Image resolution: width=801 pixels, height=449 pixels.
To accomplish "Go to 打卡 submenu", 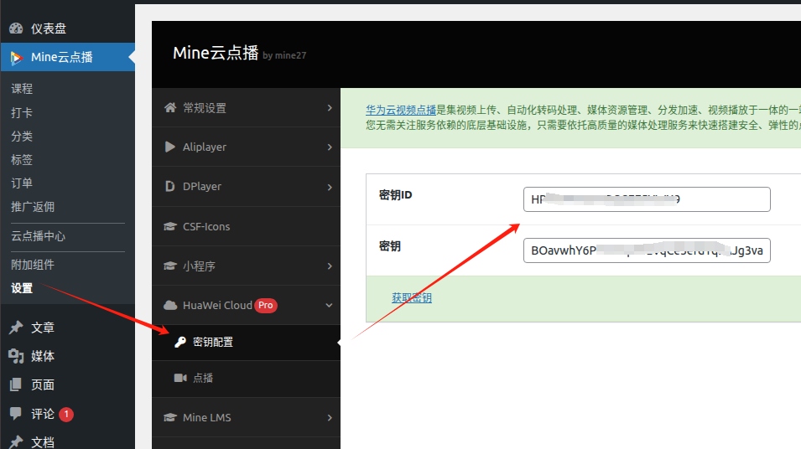I will tap(22, 112).
